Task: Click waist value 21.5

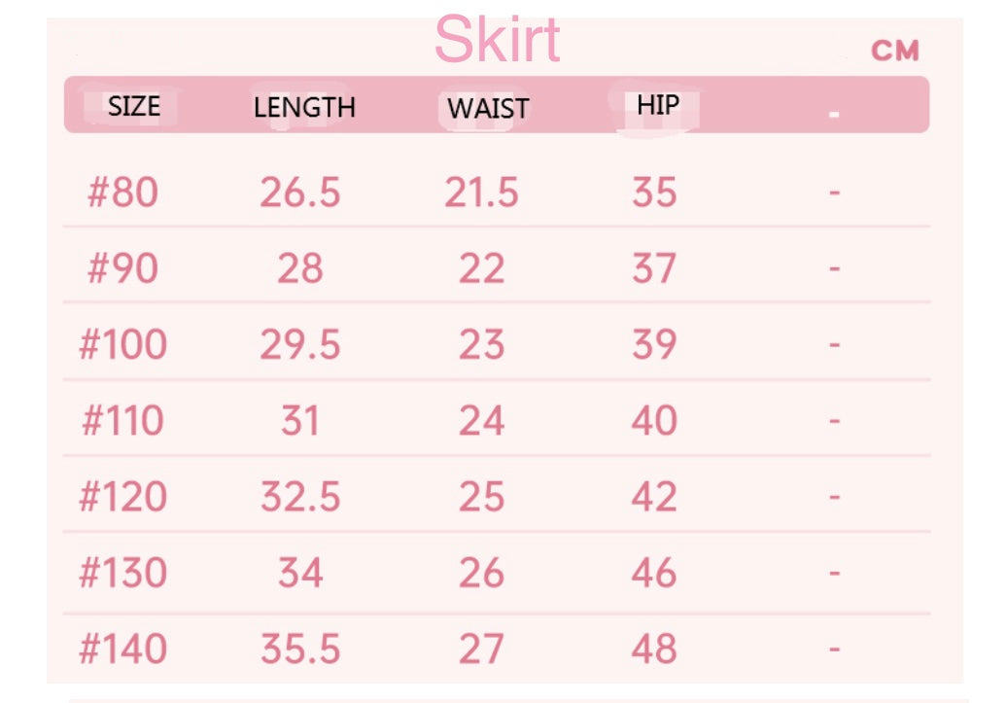Action: pos(481,193)
